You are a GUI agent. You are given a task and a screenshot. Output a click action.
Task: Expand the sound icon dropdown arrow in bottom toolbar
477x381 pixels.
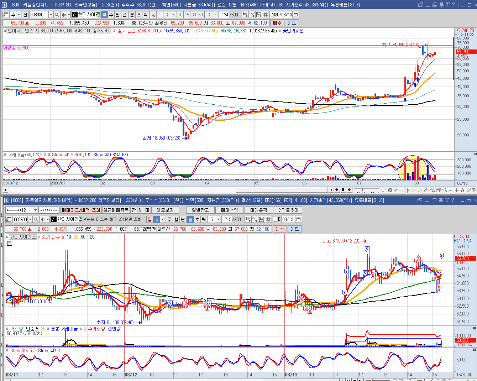tap(48, 219)
